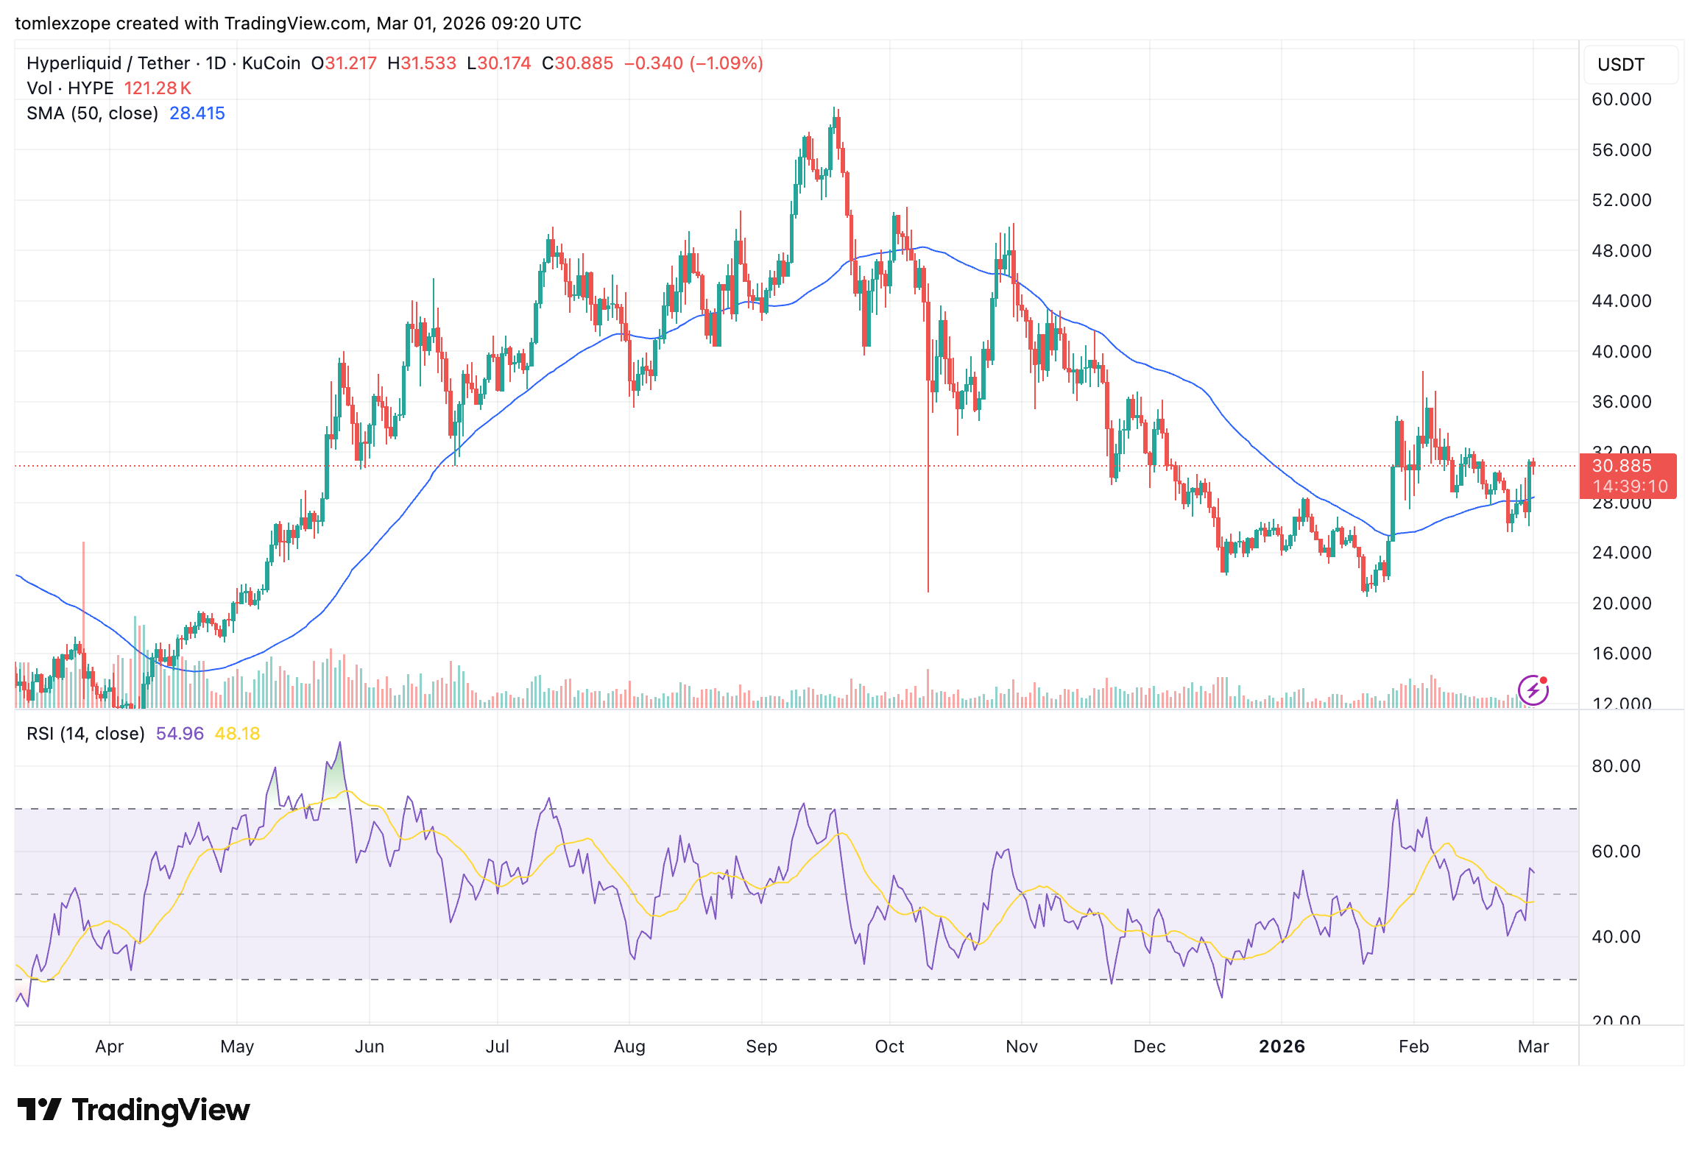Click the Apr label on time axis

[110, 1047]
